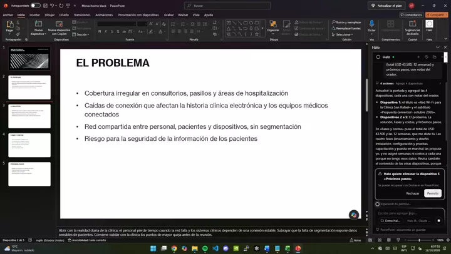
Task: Click Reemplazar fuentes
Action: pyautogui.click(x=346, y=28)
